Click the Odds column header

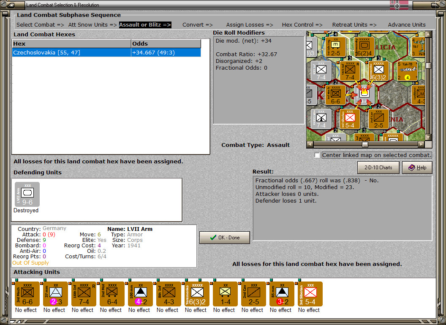tap(166, 44)
